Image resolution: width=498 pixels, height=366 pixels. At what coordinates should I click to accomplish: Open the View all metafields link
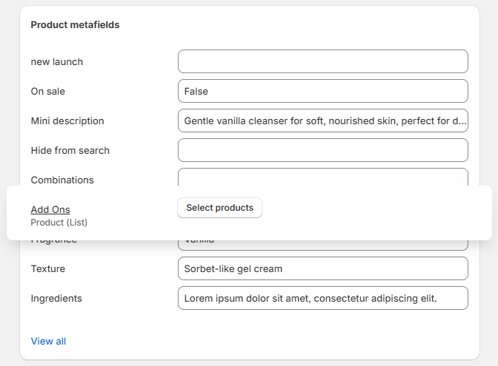48,341
